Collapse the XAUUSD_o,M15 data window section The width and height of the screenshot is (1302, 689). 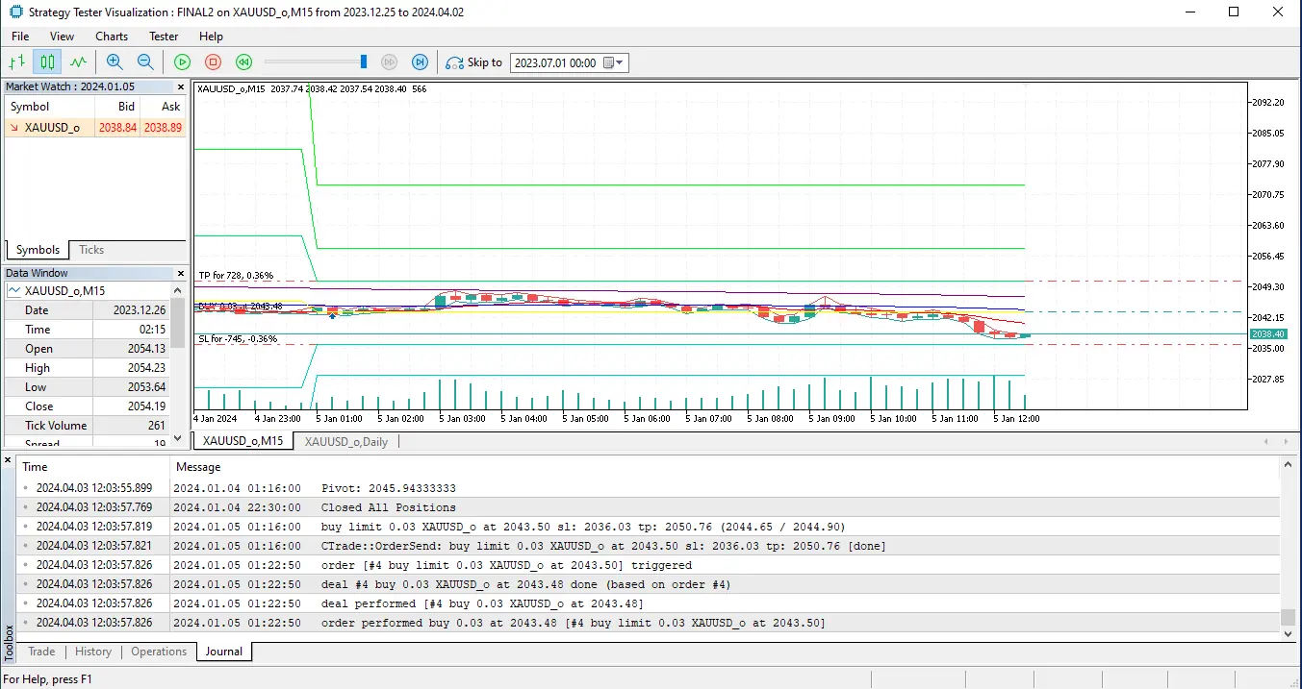tap(14, 291)
